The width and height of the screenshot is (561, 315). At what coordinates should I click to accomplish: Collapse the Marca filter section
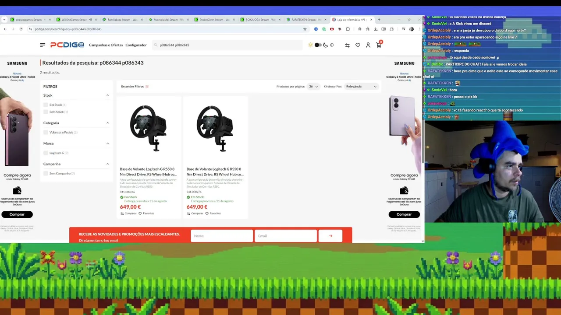point(107,143)
